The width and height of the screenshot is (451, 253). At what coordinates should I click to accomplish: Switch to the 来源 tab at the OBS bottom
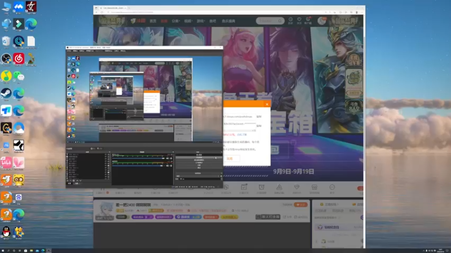click(69, 184)
